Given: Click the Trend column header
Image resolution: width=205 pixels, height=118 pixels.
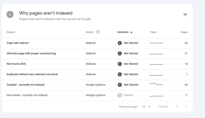Looking at the screenshot, I should pos(153,32).
